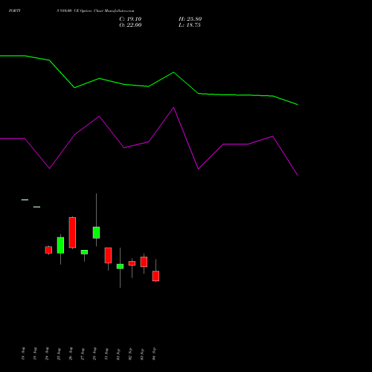Screen dimensions: 372x372
Task: Click the green line's highest peak mid-chart
Action: pos(173,72)
